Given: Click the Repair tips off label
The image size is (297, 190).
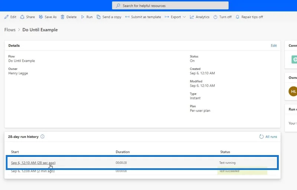Looking at the screenshot, I should (x=252, y=17).
